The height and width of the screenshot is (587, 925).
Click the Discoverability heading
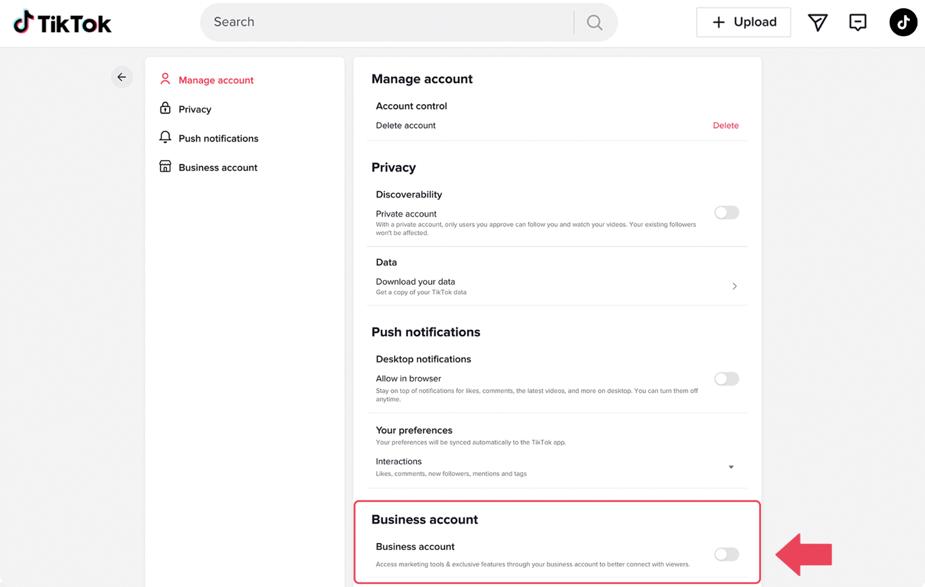409,195
